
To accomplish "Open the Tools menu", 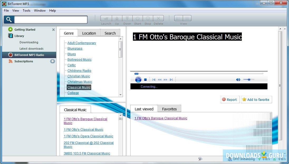I will click(27, 11).
